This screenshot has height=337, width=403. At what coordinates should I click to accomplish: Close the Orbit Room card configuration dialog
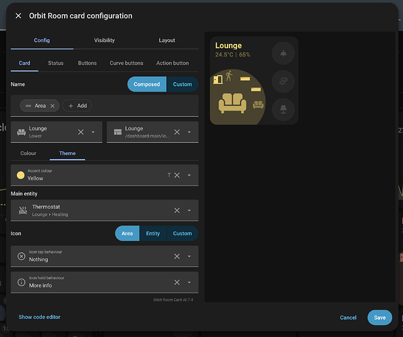click(18, 16)
